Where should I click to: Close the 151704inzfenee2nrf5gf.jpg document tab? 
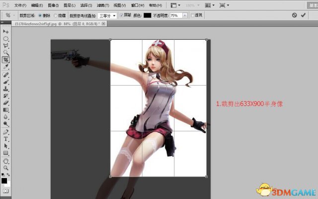click(103, 24)
